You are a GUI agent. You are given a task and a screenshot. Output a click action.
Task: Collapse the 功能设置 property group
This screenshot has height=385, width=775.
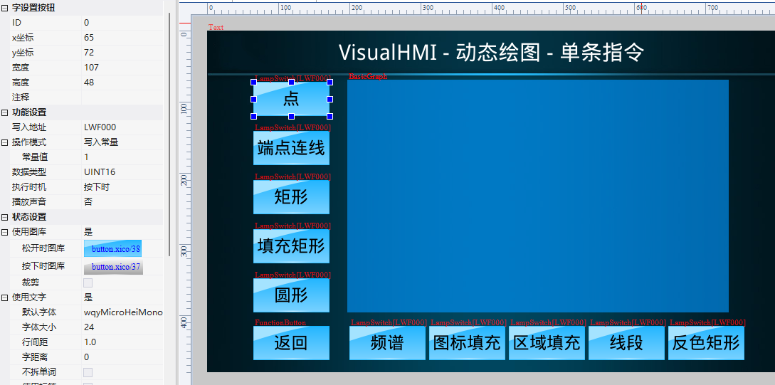(4, 112)
